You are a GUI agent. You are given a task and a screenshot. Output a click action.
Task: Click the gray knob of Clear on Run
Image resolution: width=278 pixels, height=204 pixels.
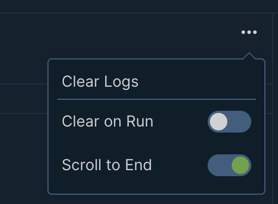click(x=219, y=122)
